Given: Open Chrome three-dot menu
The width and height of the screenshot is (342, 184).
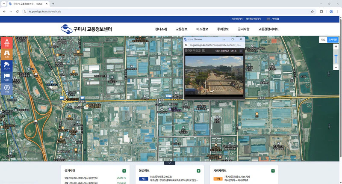Looking at the screenshot, I should coord(338,12).
